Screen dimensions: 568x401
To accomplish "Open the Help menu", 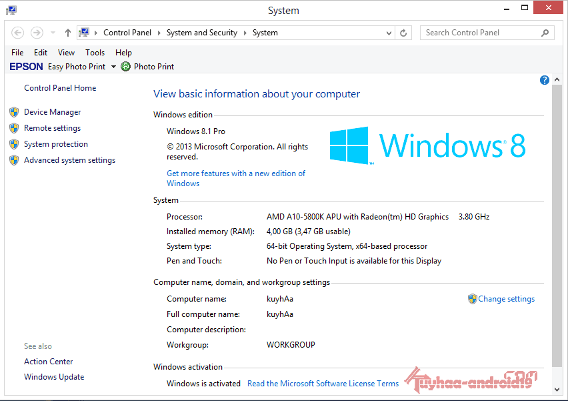I will pyautogui.click(x=123, y=53).
